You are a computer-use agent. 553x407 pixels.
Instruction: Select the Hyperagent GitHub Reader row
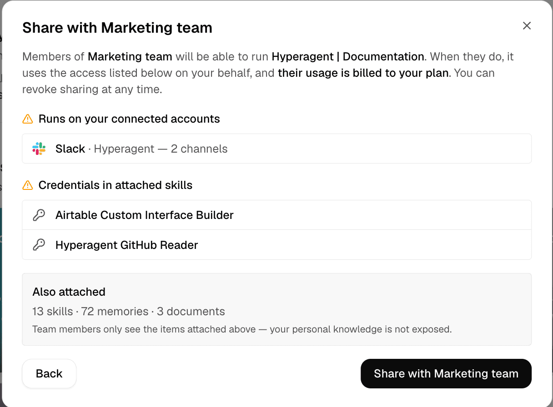coord(276,245)
